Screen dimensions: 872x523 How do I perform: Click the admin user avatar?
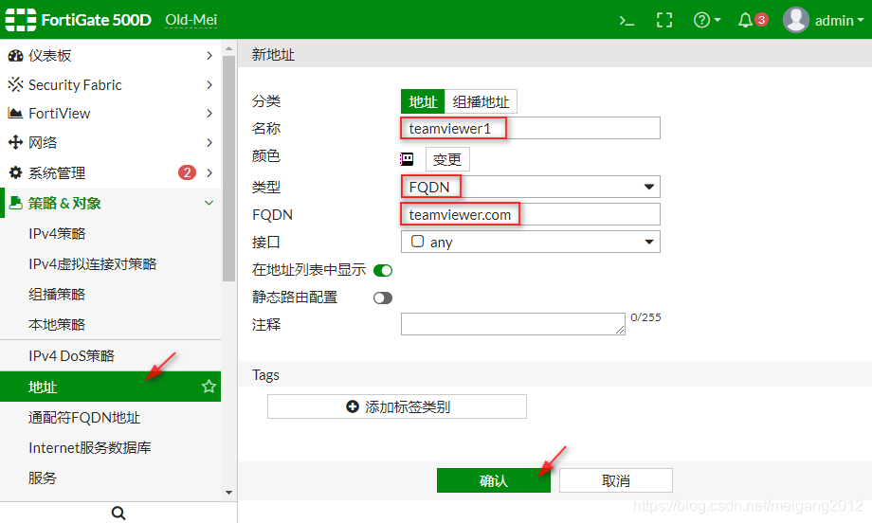pyautogui.click(x=796, y=20)
